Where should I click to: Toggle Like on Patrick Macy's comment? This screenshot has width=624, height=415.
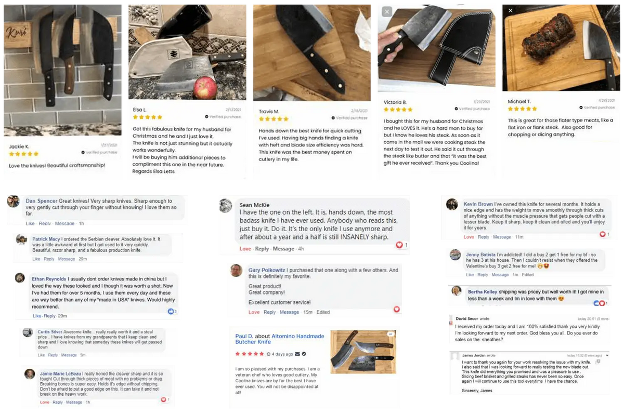pyautogui.click(x=36, y=259)
